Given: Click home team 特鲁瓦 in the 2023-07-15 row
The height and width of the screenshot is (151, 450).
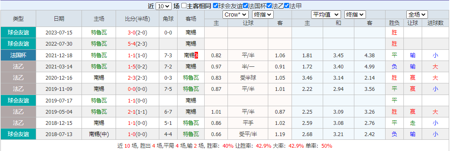Looking at the screenshot, I should point(99,33).
